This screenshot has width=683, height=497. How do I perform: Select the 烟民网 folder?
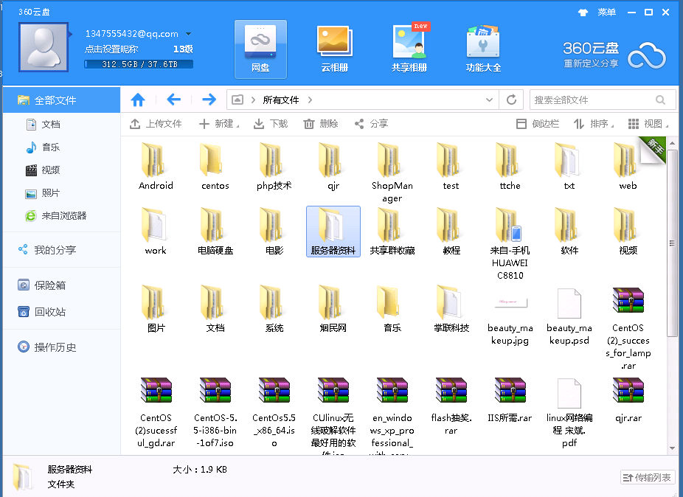point(333,309)
